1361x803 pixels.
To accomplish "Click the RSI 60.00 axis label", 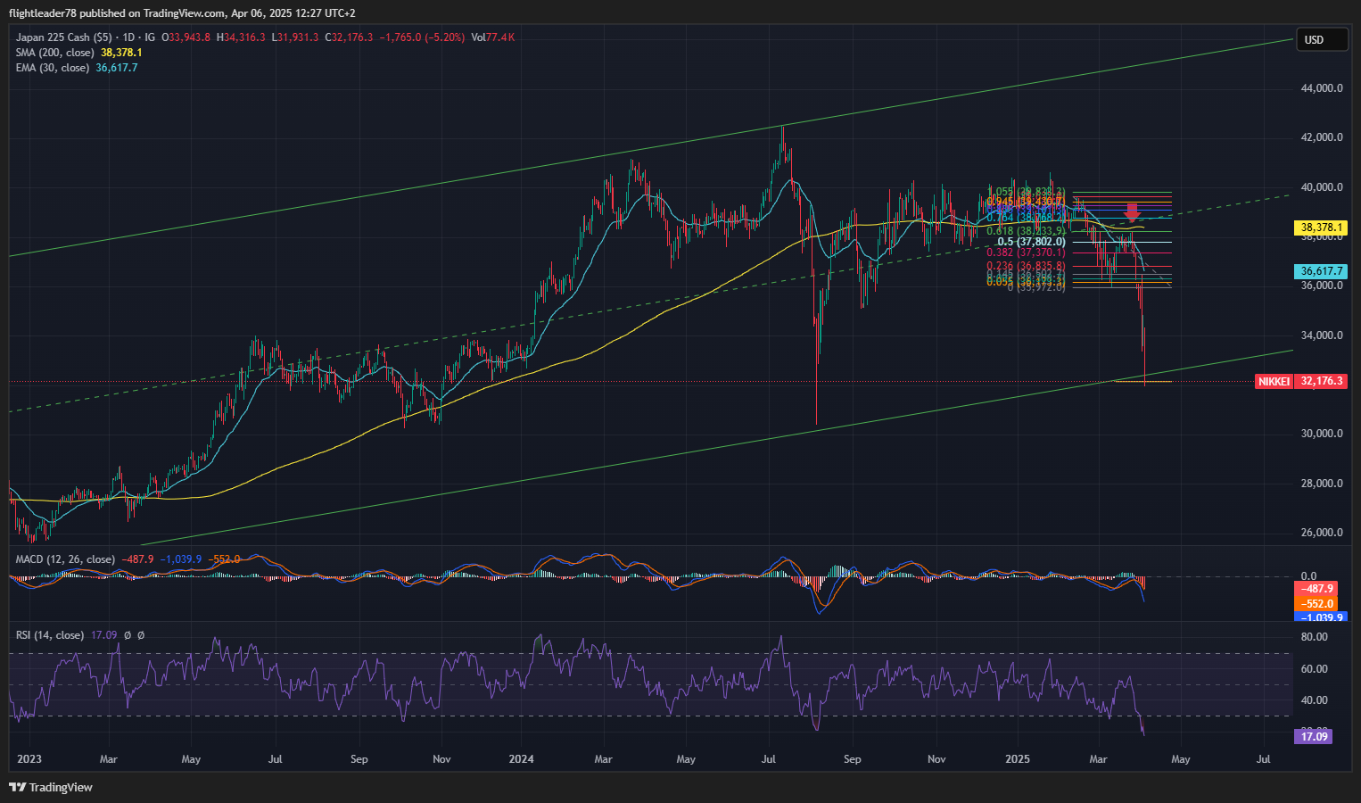I will pyautogui.click(x=1314, y=669).
